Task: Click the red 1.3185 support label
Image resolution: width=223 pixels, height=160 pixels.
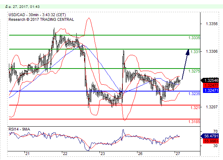Action: [x=194, y=122]
